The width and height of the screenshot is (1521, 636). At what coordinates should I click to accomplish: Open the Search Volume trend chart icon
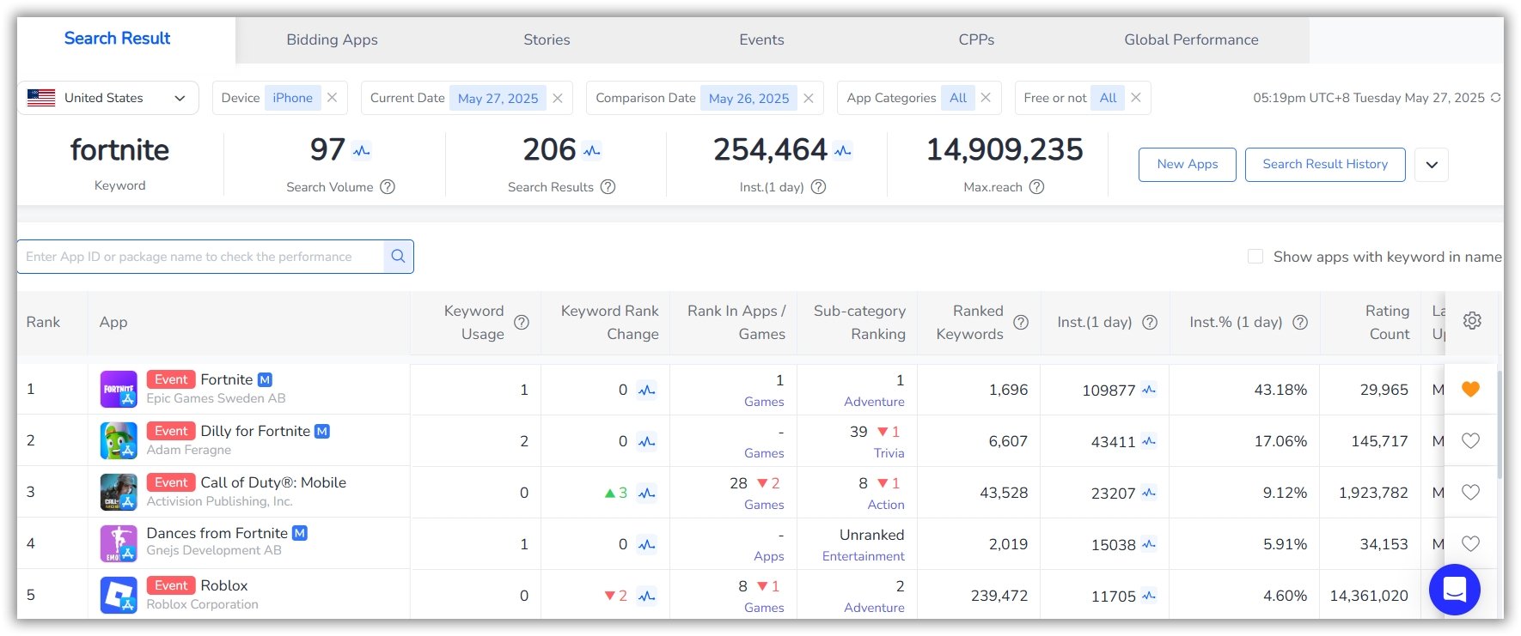coord(362,151)
